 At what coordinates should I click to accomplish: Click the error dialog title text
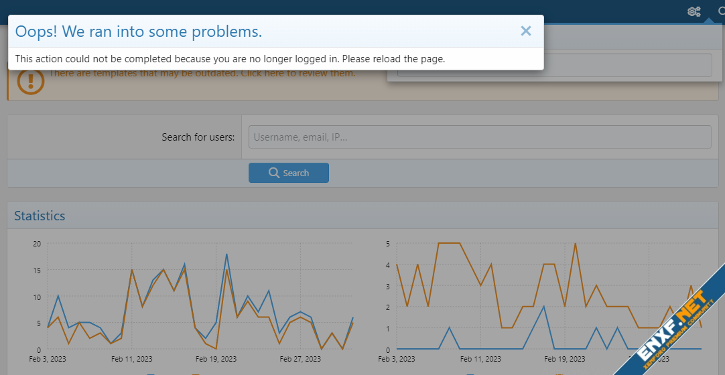pos(138,31)
